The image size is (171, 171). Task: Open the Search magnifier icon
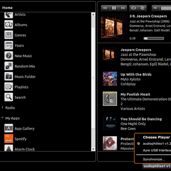(9, 97)
